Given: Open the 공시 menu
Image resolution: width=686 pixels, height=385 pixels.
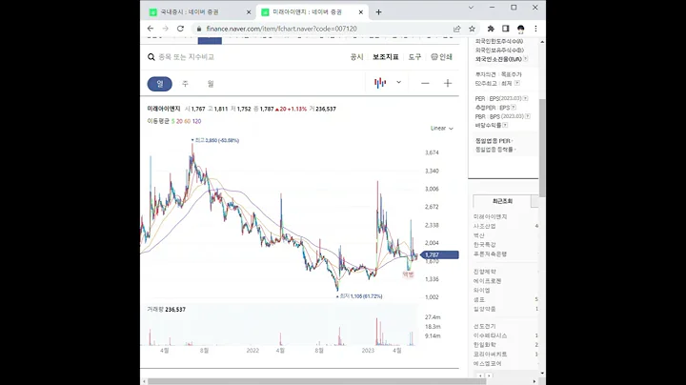Looking at the screenshot, I should (x=356, y=57).
